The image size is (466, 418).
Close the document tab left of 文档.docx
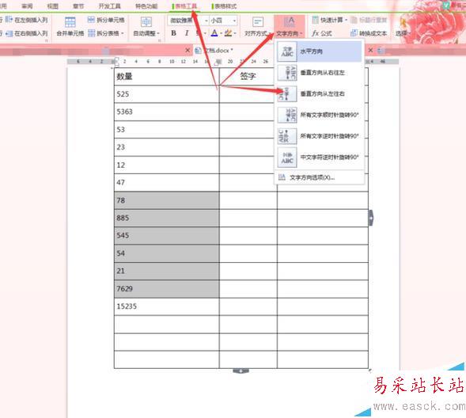click(x=188, y=50)
